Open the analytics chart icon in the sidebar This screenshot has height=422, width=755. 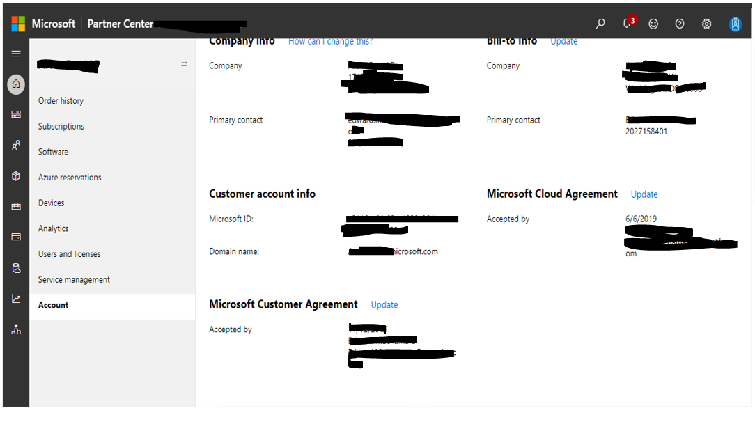point(15,298)
